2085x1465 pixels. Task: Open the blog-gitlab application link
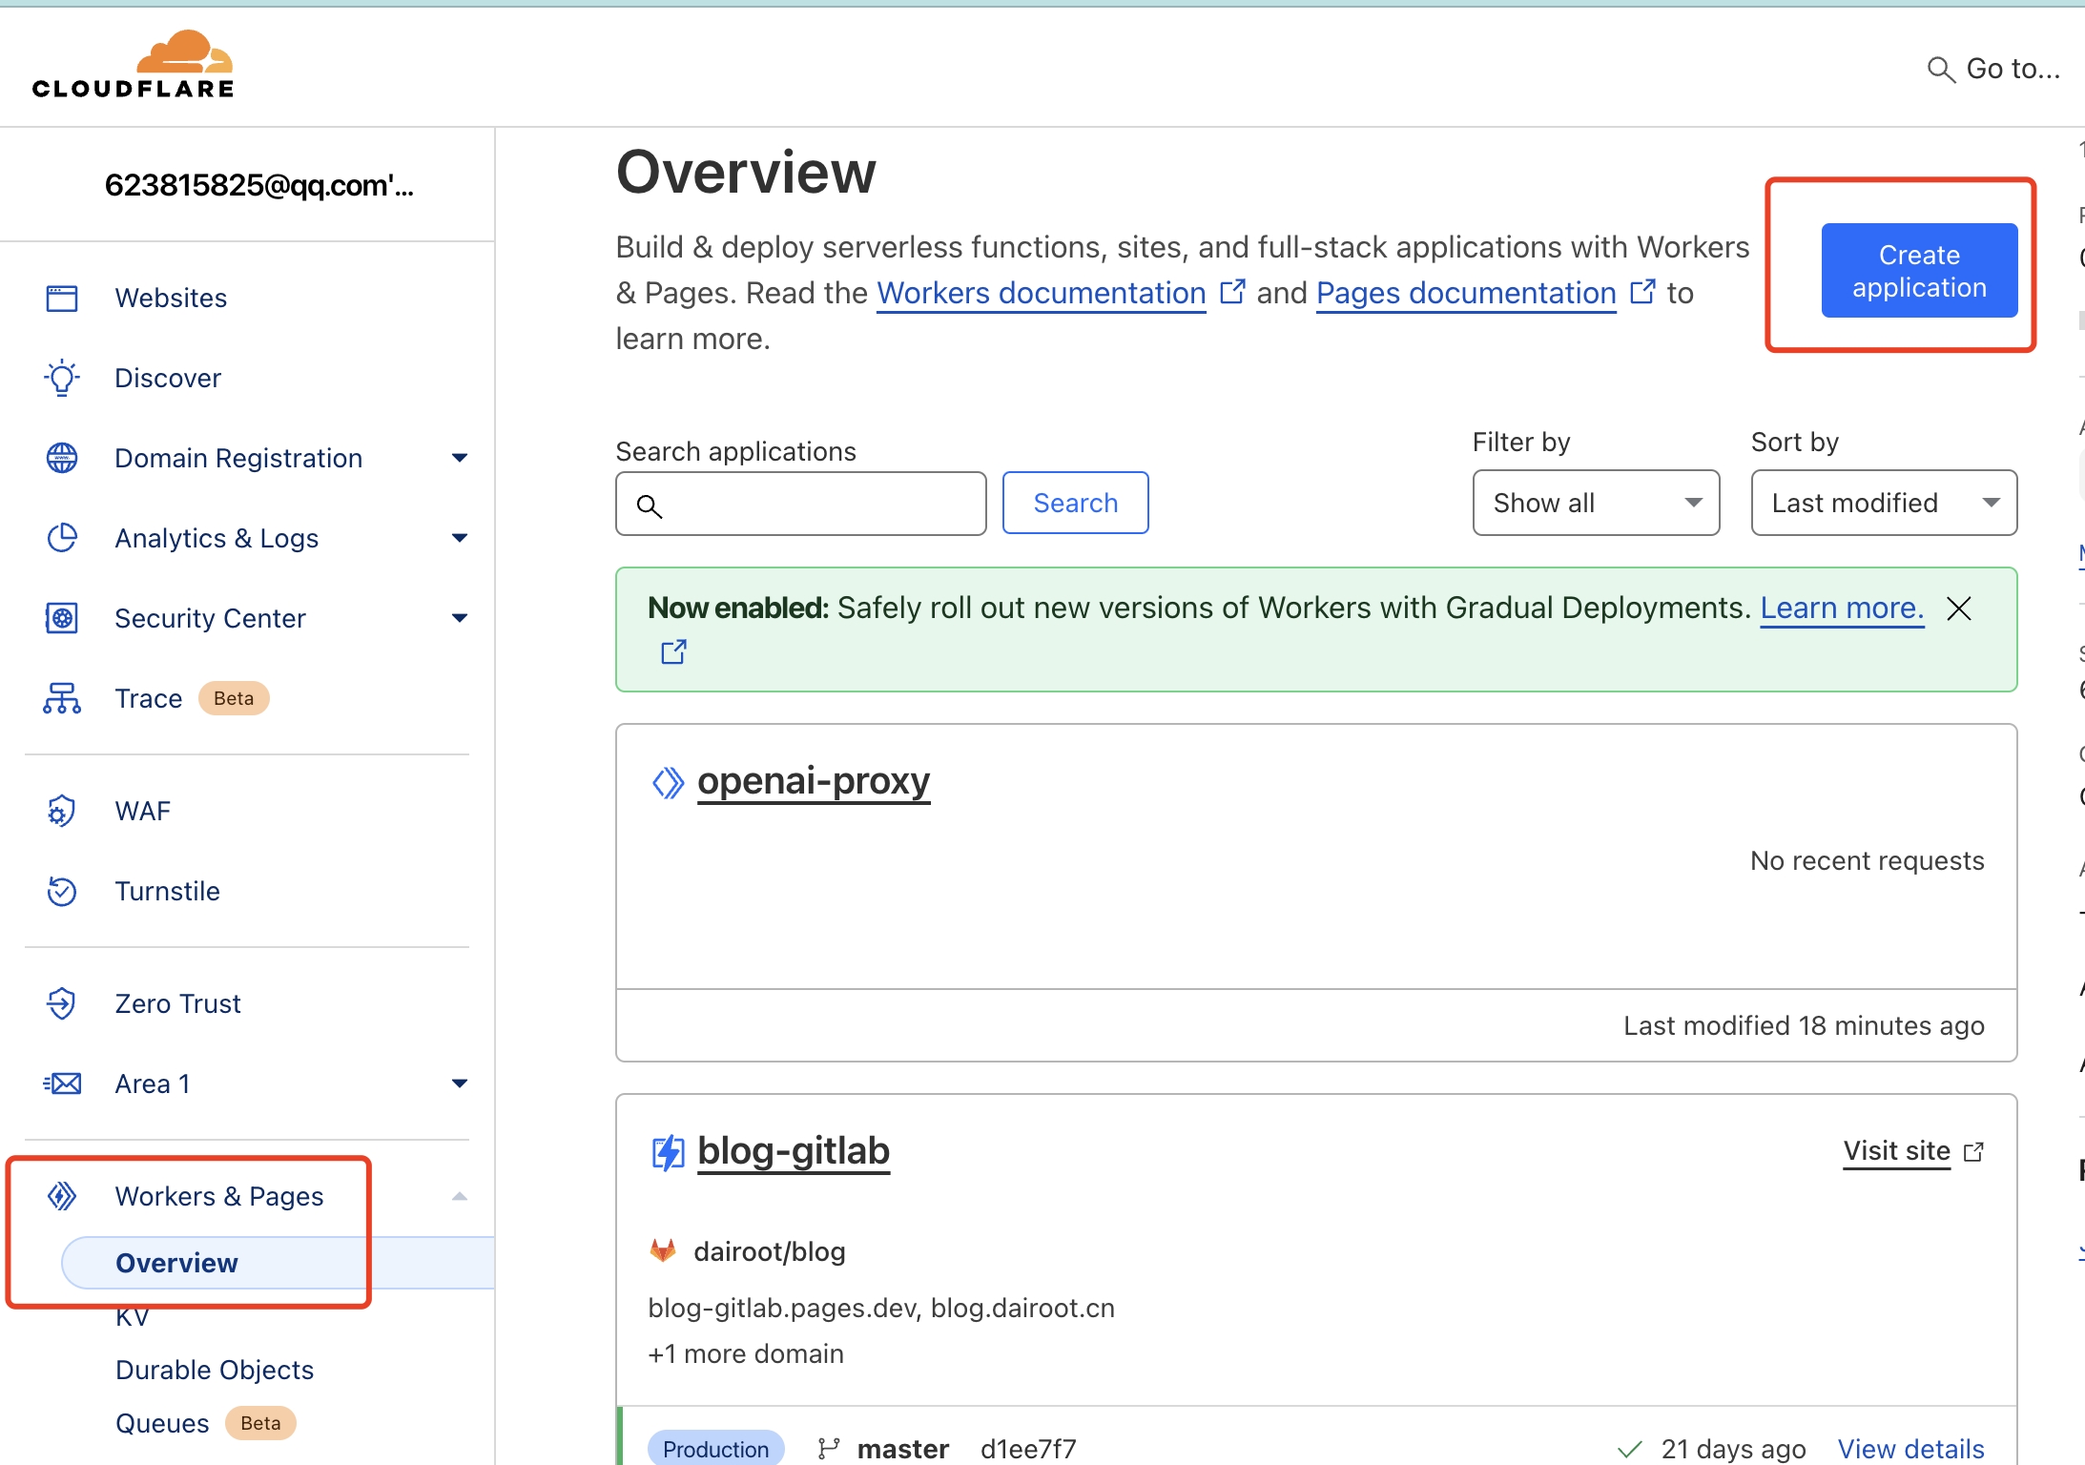794,1151
